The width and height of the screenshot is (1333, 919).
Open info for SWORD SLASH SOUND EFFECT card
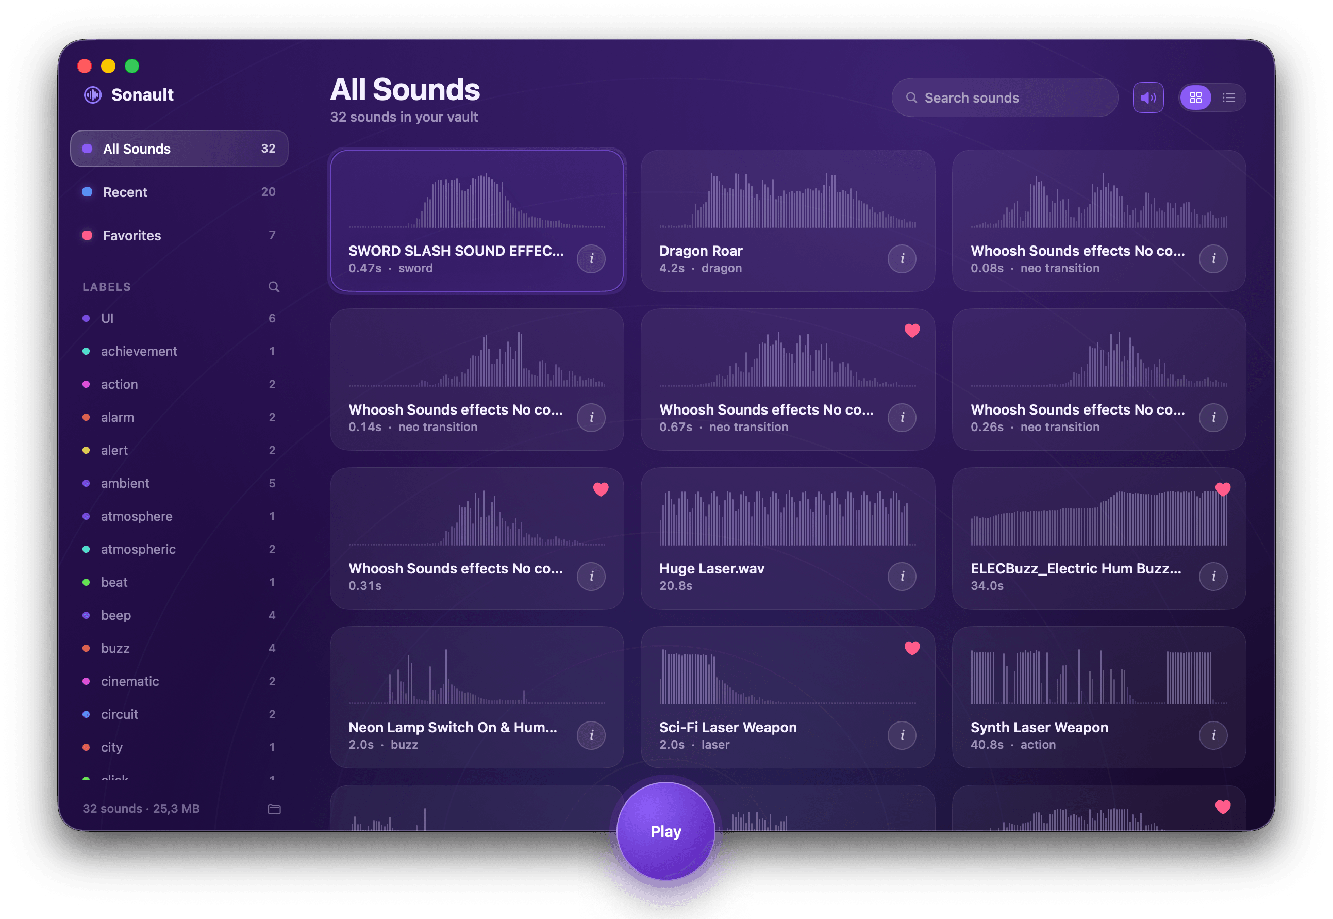click(x=591, y=258)
